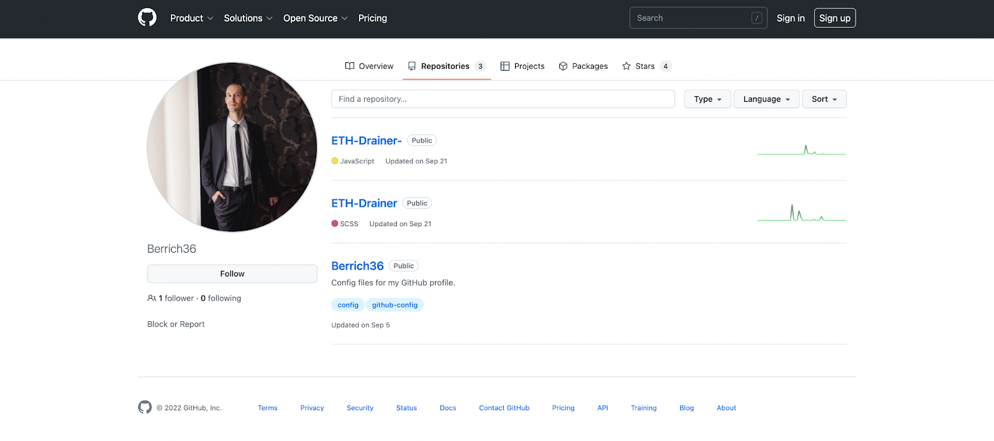The height and width of the screenshot is (441, 994).
Task: Open the Solutions menu
Action: [248, 18]
